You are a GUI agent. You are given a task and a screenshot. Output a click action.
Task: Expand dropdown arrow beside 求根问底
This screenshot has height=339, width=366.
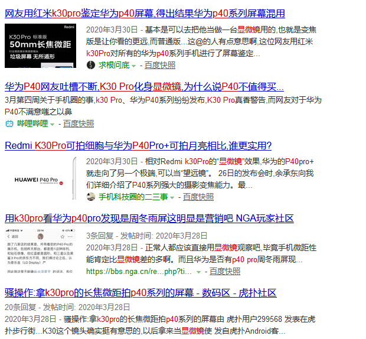[133, 65]
